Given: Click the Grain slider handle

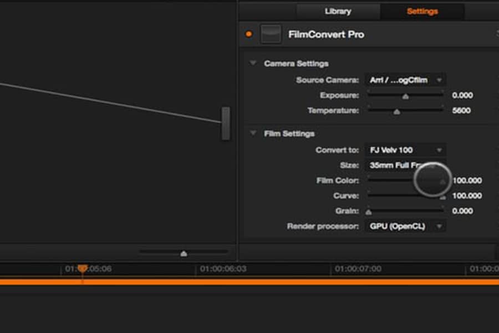Looking at the screenshot, I should click(x=369, y=212).
